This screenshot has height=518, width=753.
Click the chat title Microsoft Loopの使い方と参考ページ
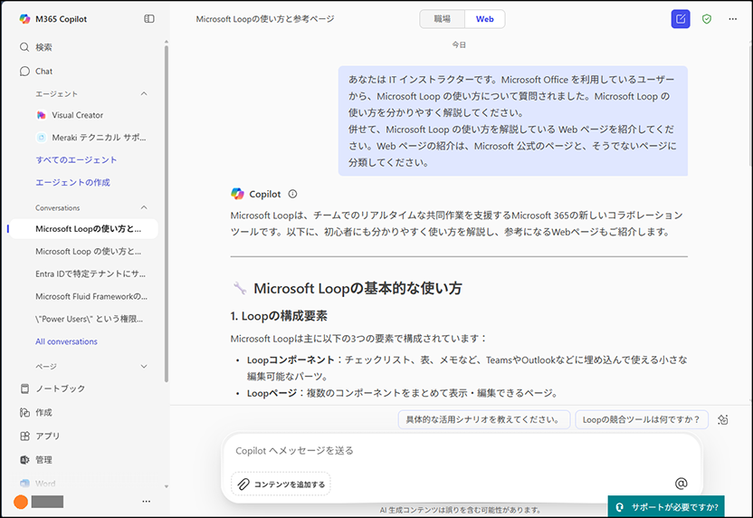[265, 19]
